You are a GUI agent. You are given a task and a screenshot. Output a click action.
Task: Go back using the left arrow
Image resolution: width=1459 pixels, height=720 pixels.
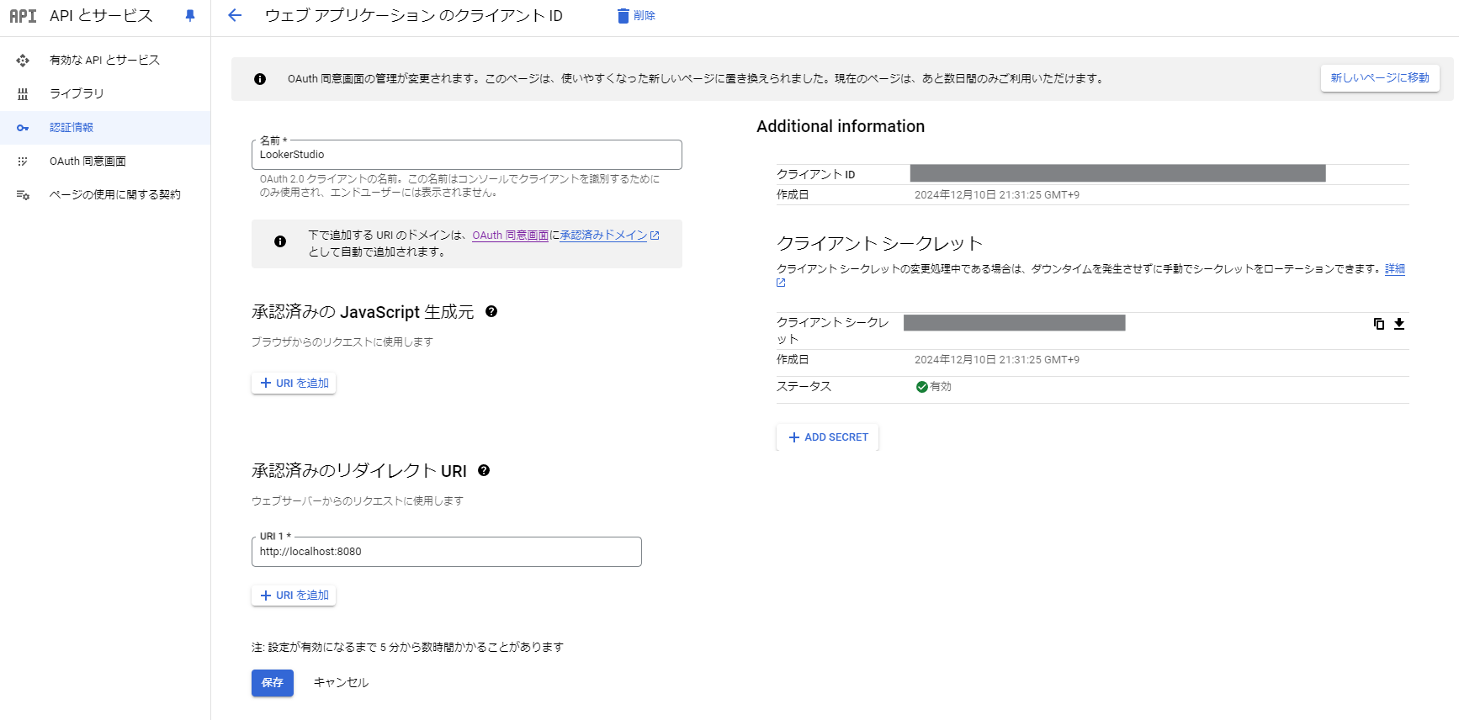tap(235, 15)
